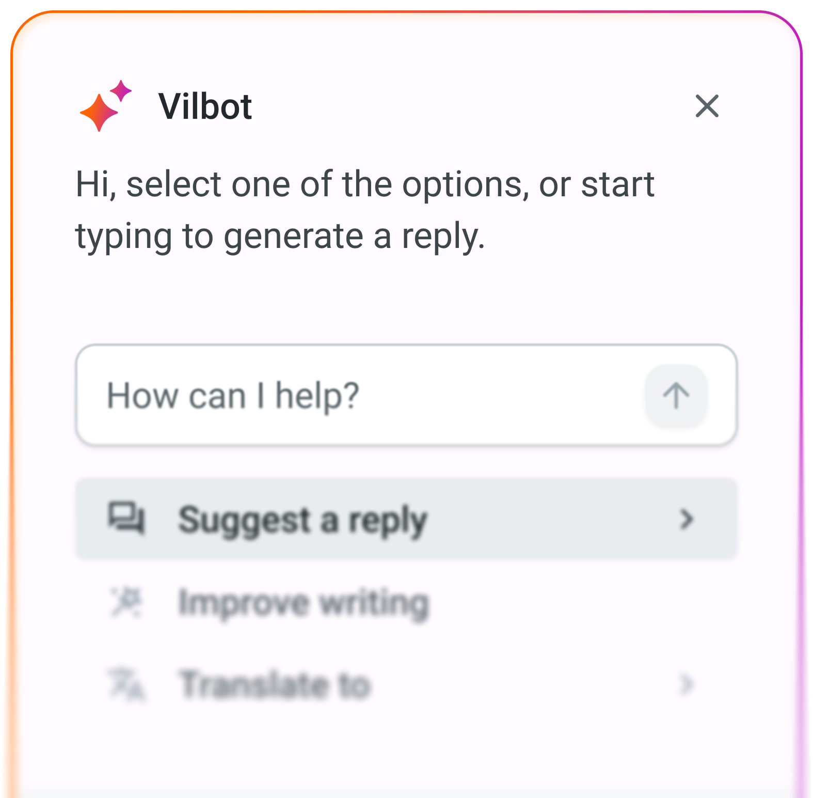Expand the Translate to chevron arrow
This screenshot has height=798, width=813.
pos(686,684)
